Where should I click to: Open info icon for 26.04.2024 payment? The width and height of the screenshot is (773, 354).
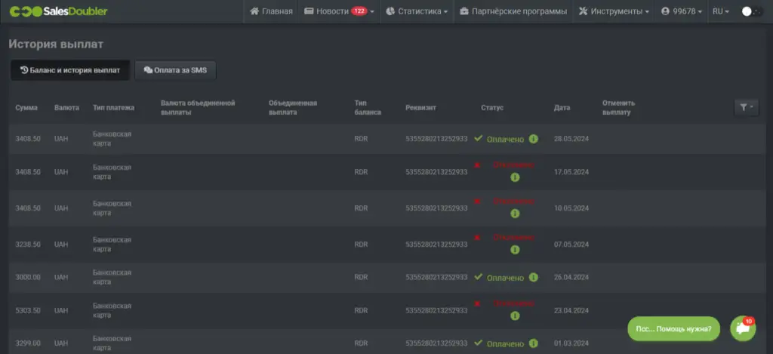533,278
